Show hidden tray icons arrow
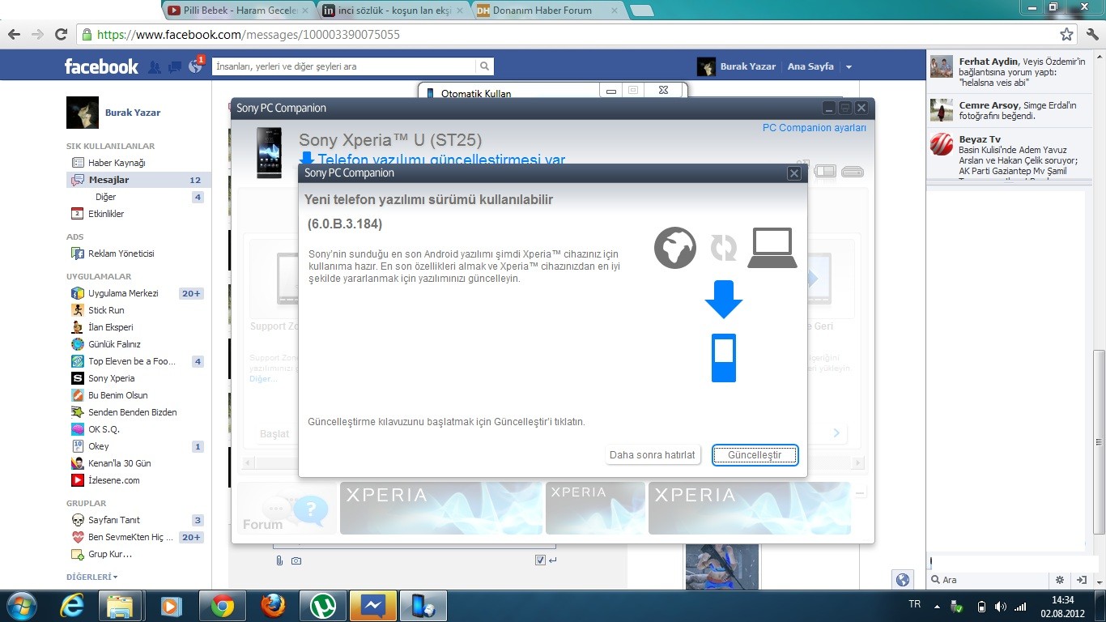This screenshot has width=1106, height=622. point(937,606)
